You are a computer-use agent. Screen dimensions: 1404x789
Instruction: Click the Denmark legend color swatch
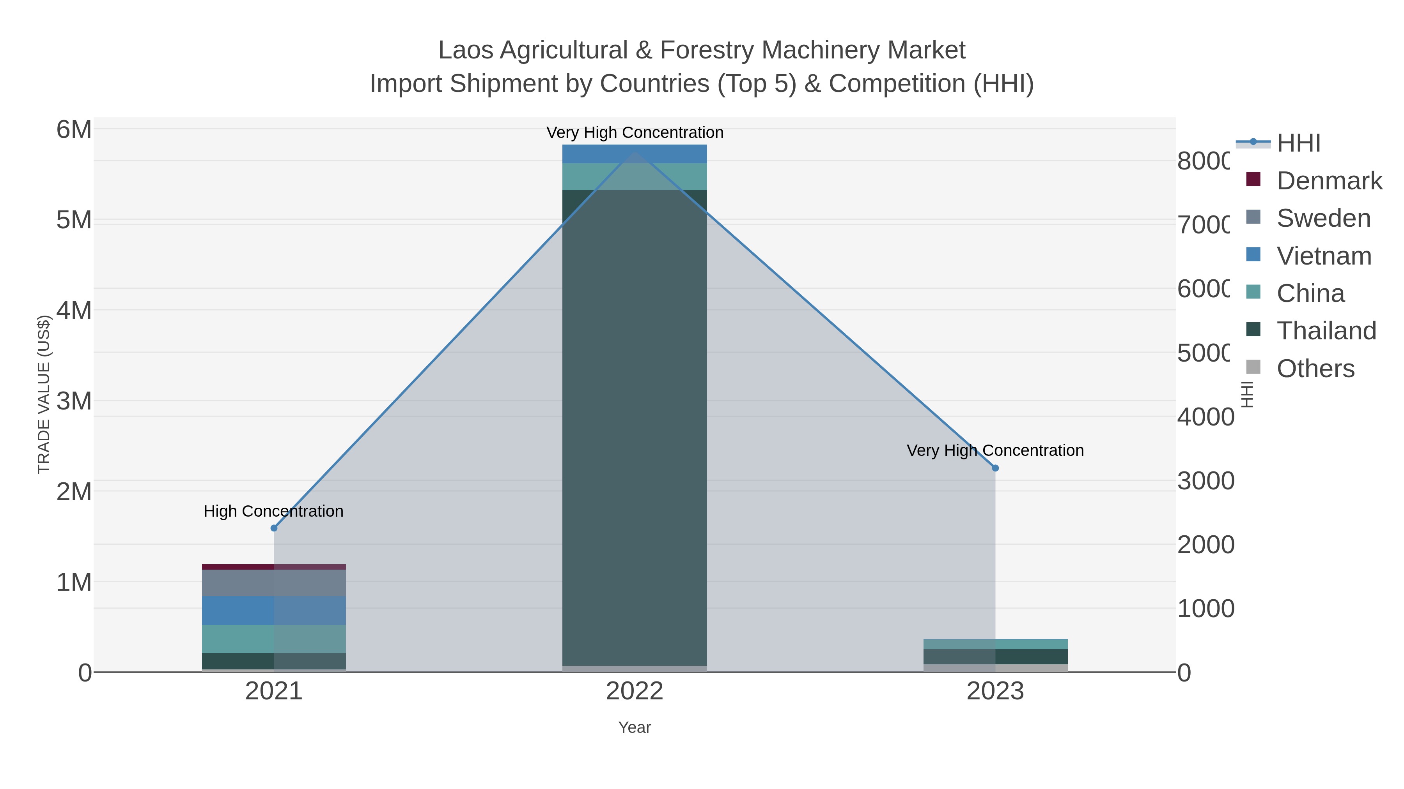(1253, 179)
